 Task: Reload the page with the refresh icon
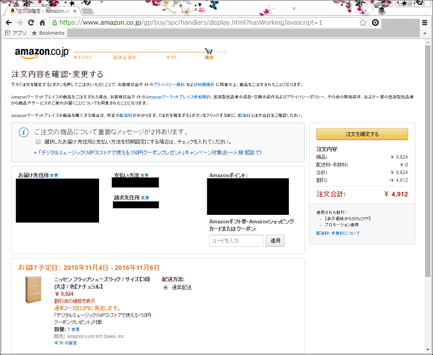pyautogui.click(x=31, y=23)
